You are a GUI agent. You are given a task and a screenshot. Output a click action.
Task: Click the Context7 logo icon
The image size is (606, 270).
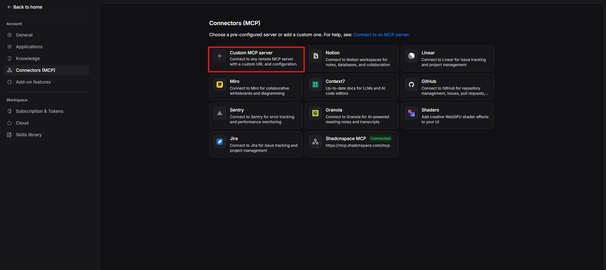315,84
